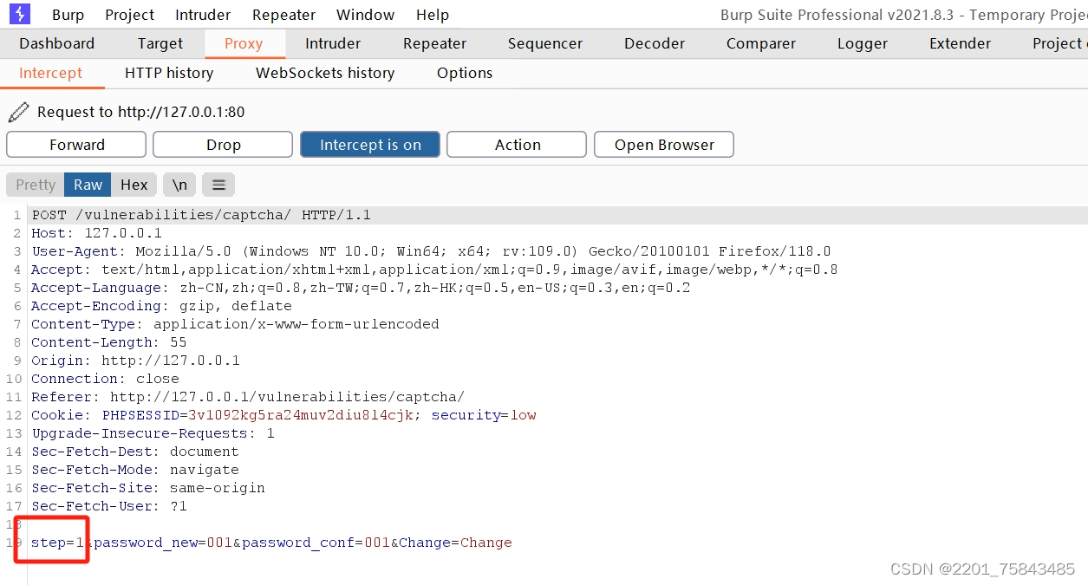
Task: Open the Sequencer tab
Action: coord(545,43)
